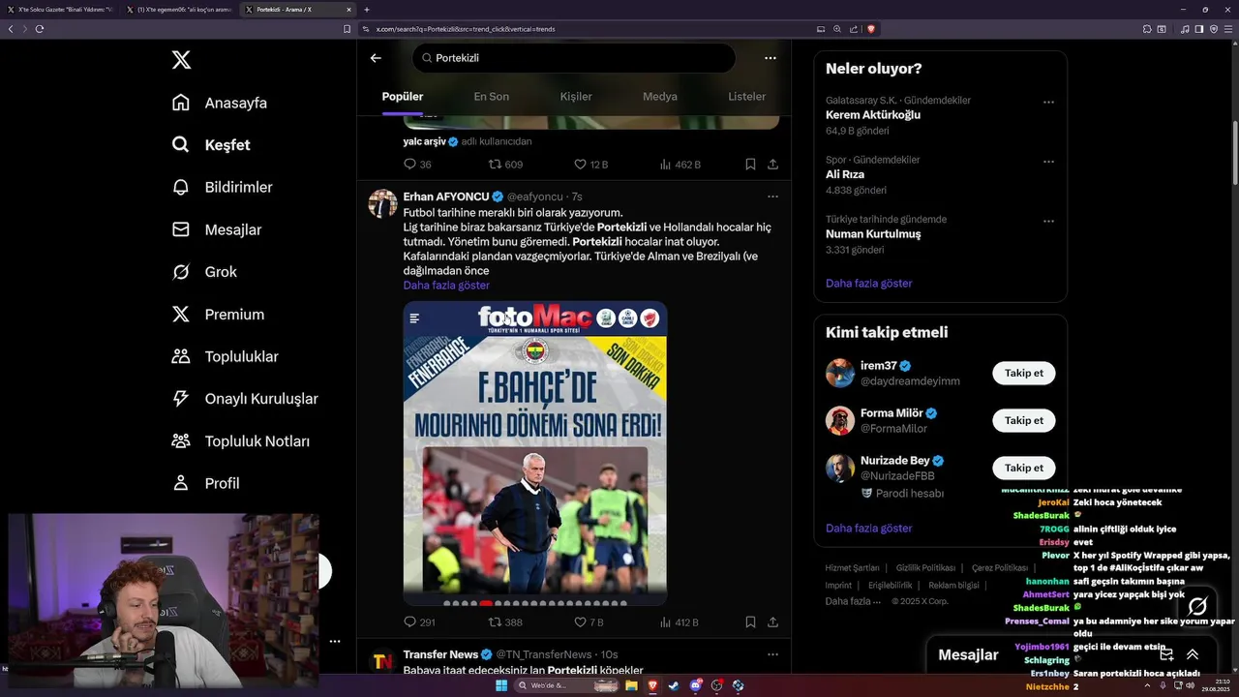Open Profil page
1239x697 pixels.
coord(204,483)
